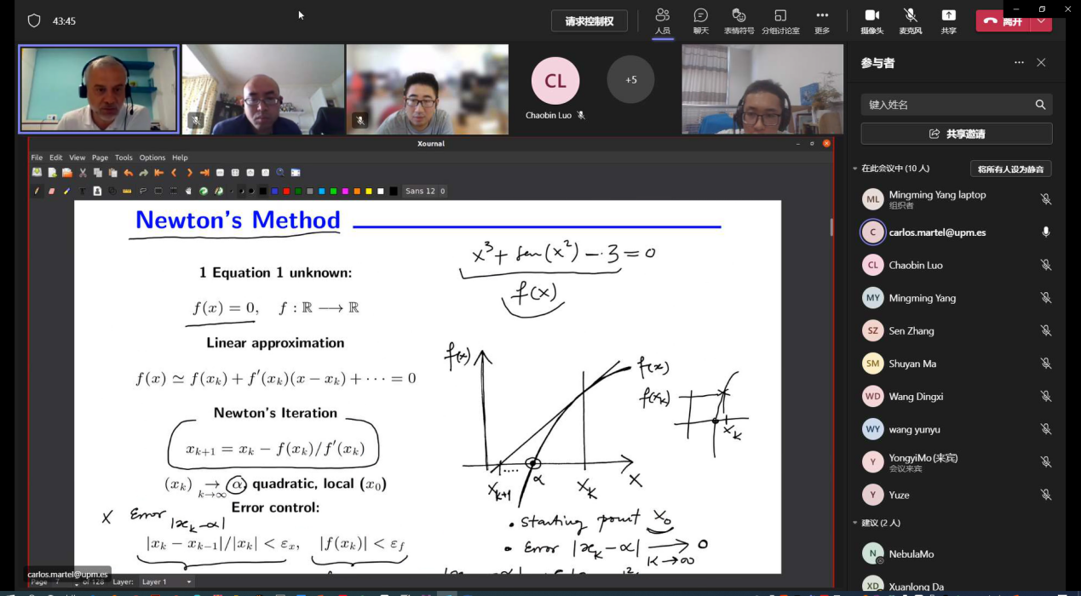Toggle mic for carlos.martel@upm.es
1081x596 pixels.
[1045, 232]
